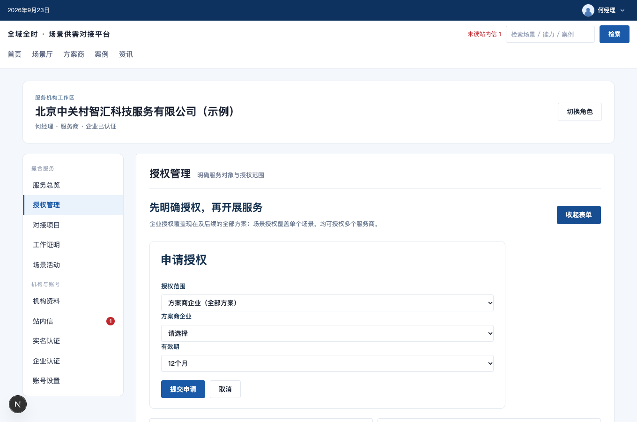The image size is (637, 422).
Task: Select 服务总览 in the sidebar
Action: (x=74, y=185)
